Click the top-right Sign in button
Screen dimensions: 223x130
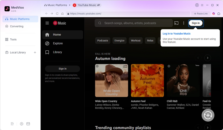click(196, 23)
